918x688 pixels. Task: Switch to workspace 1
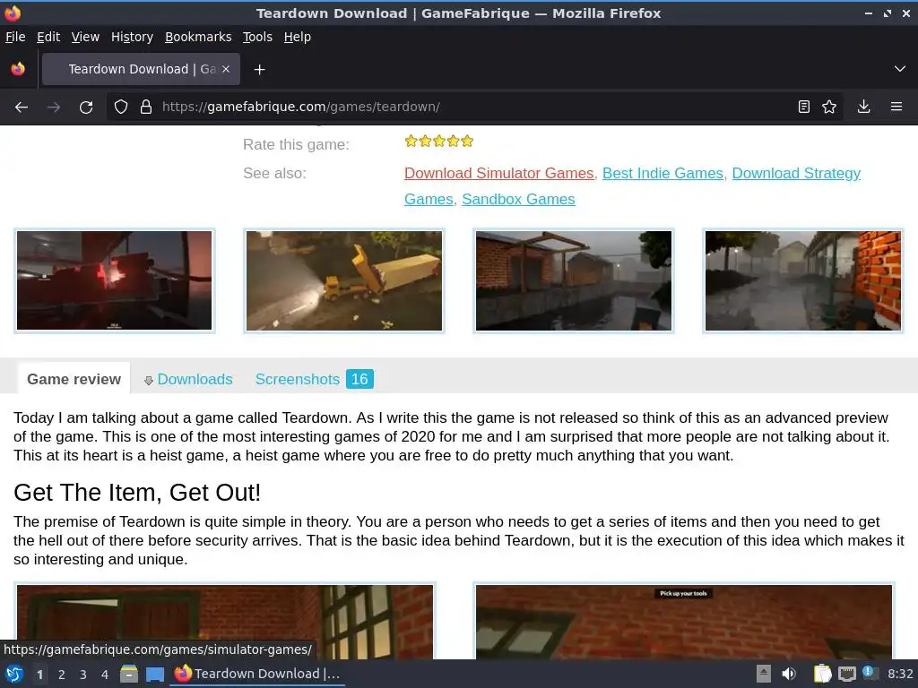[x=39, y=675]
